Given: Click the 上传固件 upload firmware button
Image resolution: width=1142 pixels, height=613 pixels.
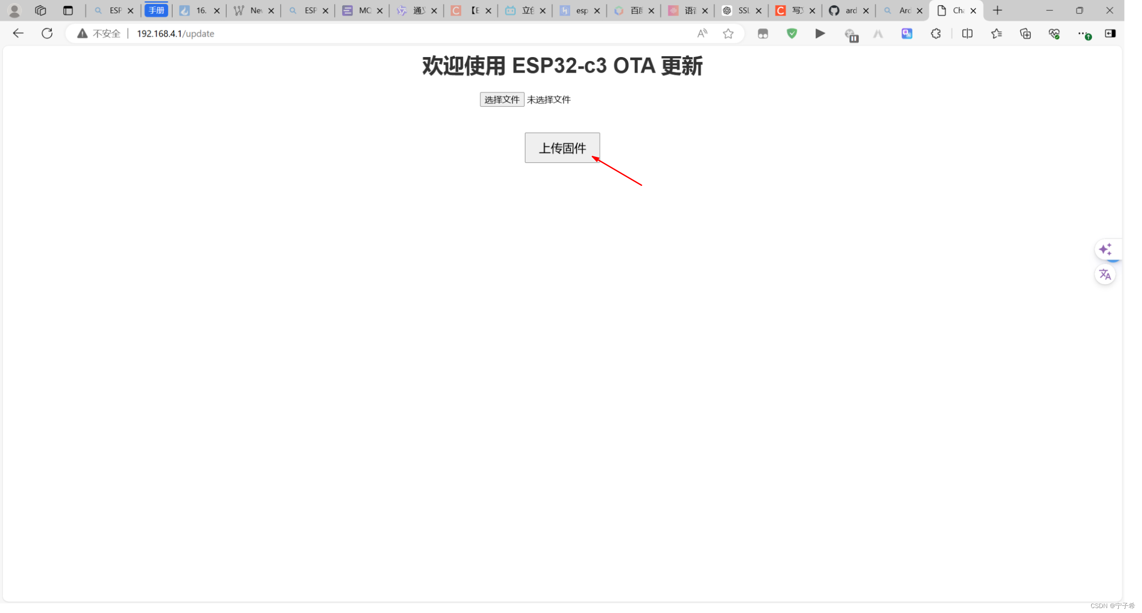Looking at the screenshot, I should click(x=562, y=148).
